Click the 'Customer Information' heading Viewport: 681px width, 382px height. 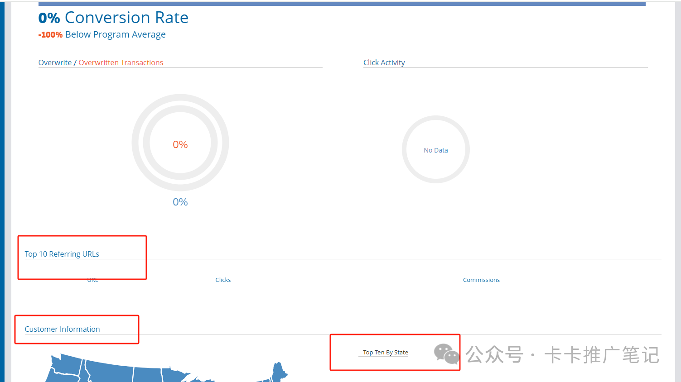tap(62, 329)
